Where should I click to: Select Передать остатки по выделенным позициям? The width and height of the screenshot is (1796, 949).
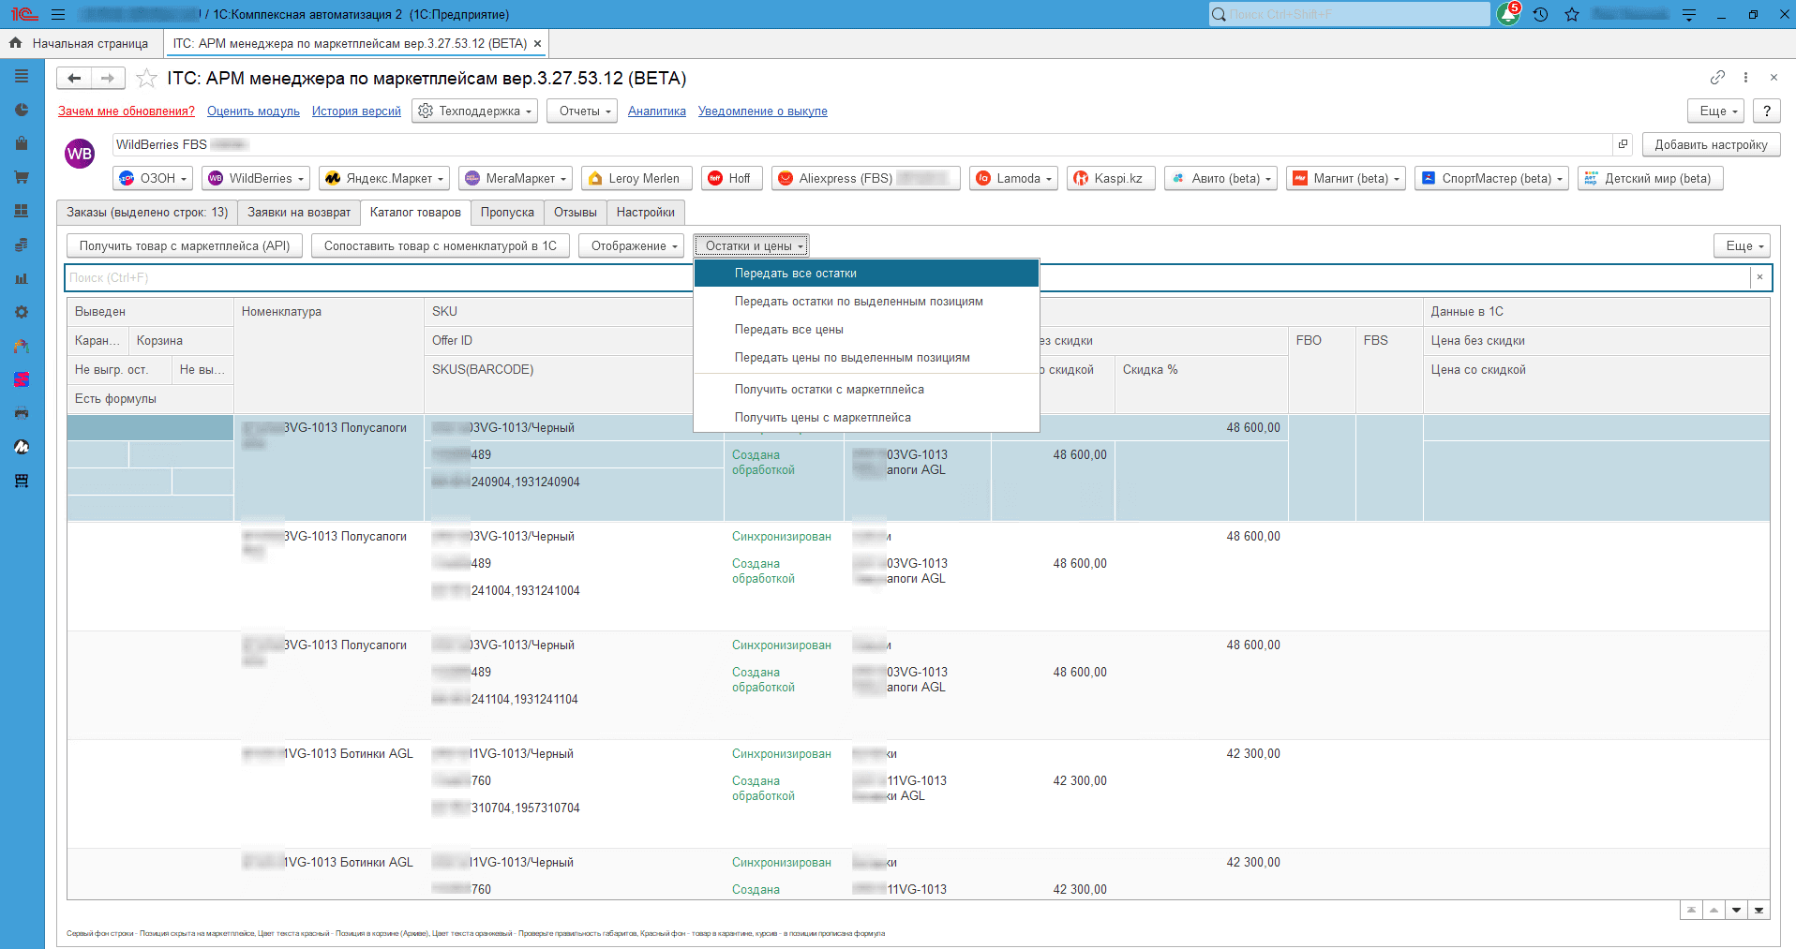click(866, 302)
